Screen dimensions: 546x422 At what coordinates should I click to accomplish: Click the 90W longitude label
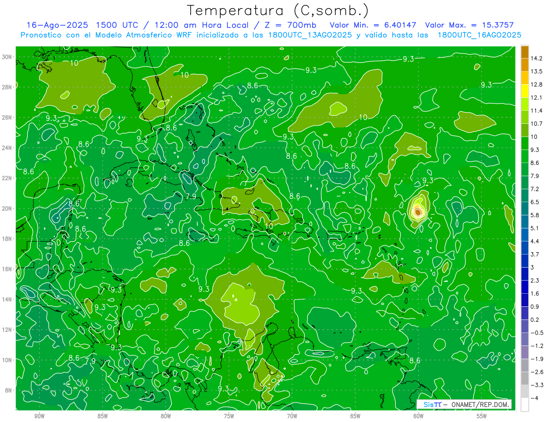pos(39,416)
